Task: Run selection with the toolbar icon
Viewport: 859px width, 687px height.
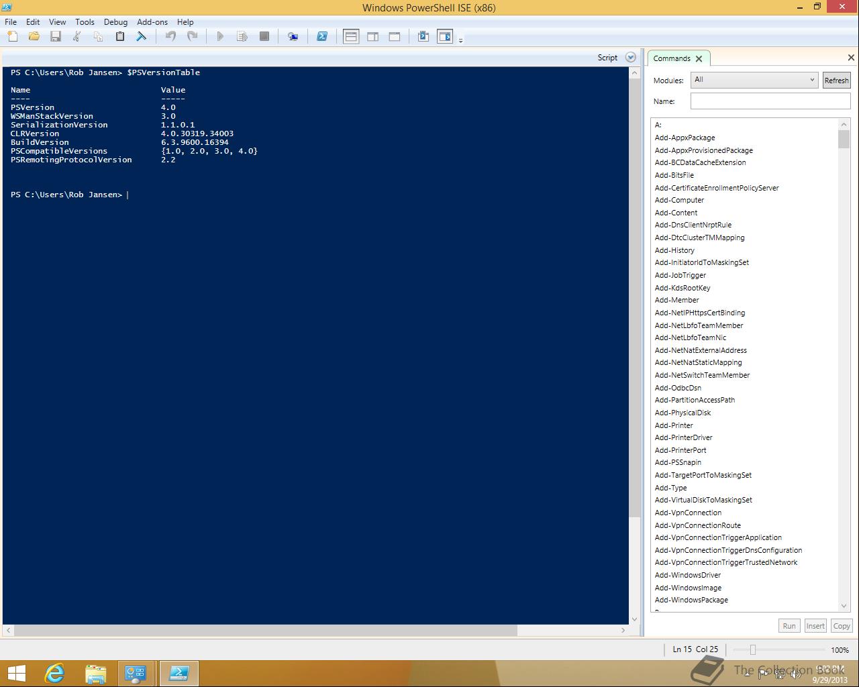Action: 242,36
